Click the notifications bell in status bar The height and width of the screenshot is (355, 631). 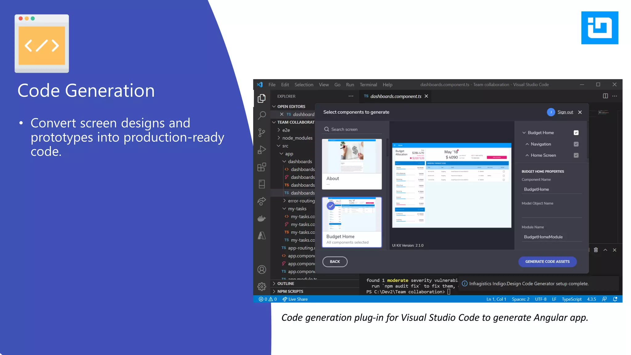pyautogui.click(x=615, y=299)
